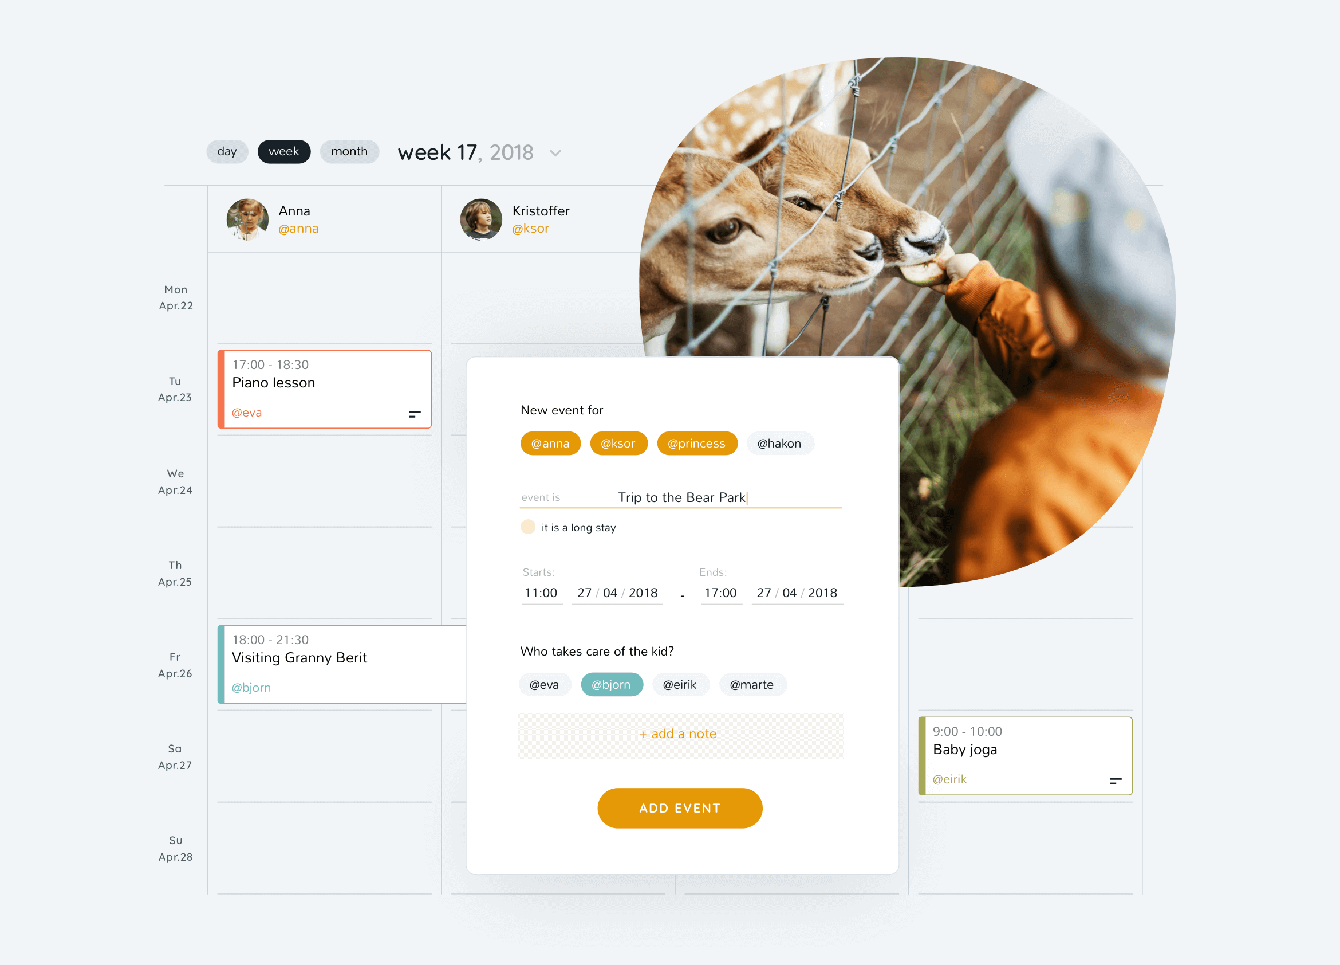Select @princess attendee tag
Viewport: 1340px width, 965px height.
click(697, 444)
